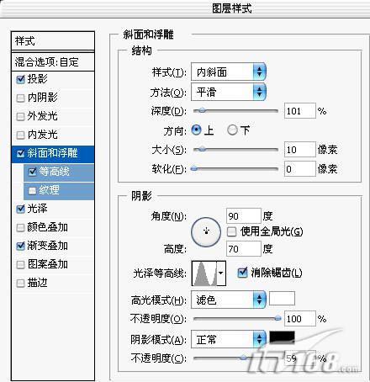
Task: Open the 阴影模式 shadow mode dropdown
Action: (229, 339)
